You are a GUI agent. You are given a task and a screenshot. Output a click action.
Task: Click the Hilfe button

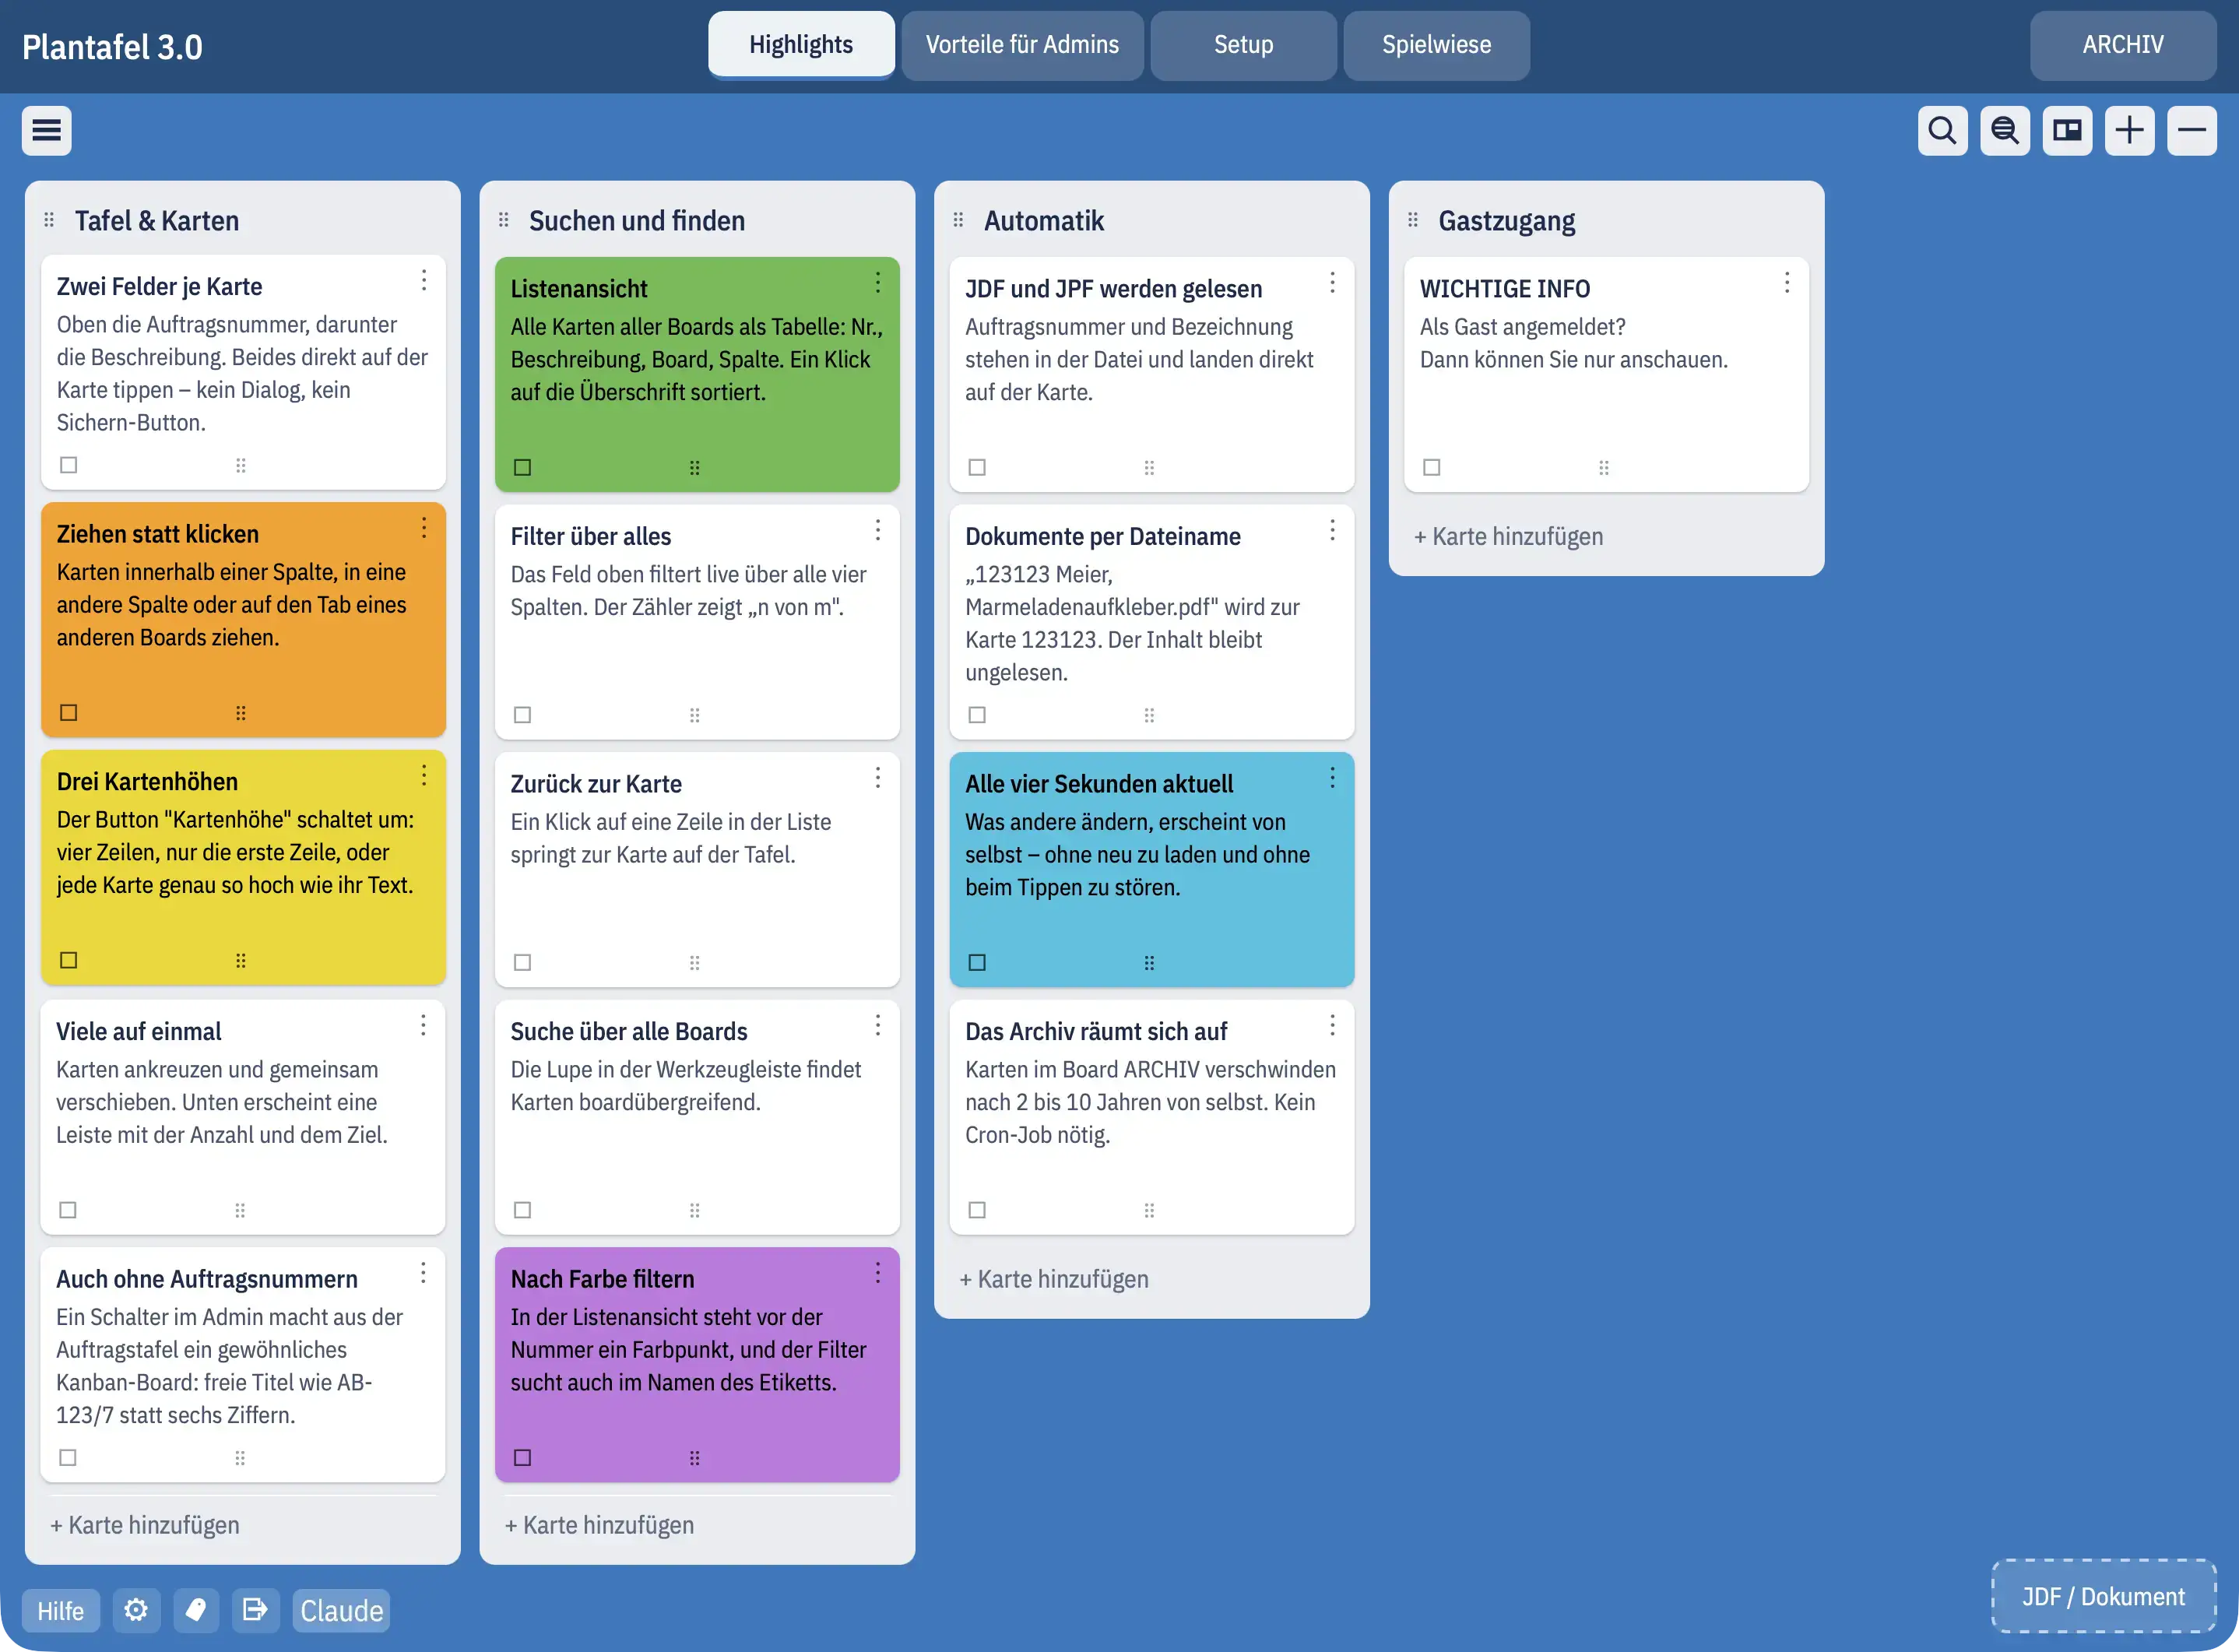click(61, 1610)
